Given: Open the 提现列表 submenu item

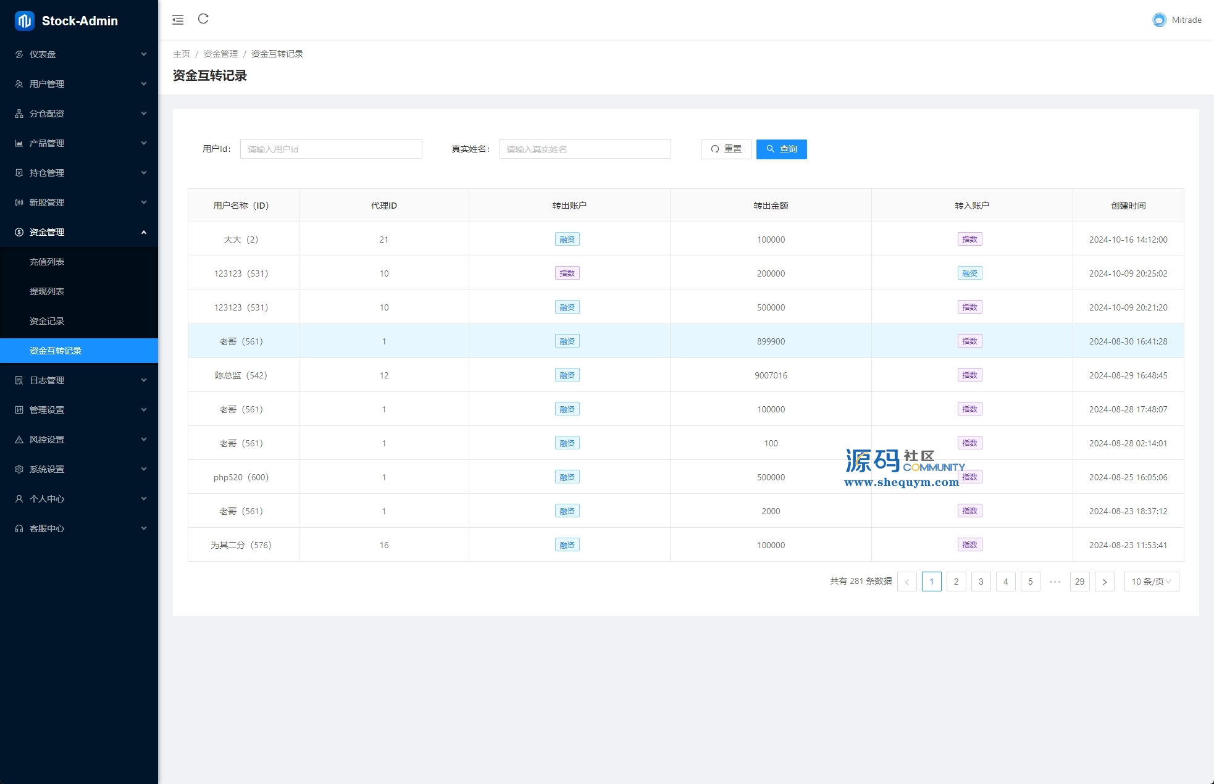Looking at the screenshot, I should (47, 291).
